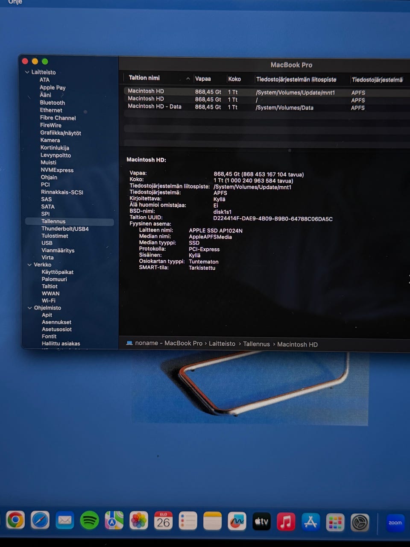Select Fibre Channel in the sidebar
Viewport: 410px width, 547px height.
pyautogui.click(x=58, y=118)
